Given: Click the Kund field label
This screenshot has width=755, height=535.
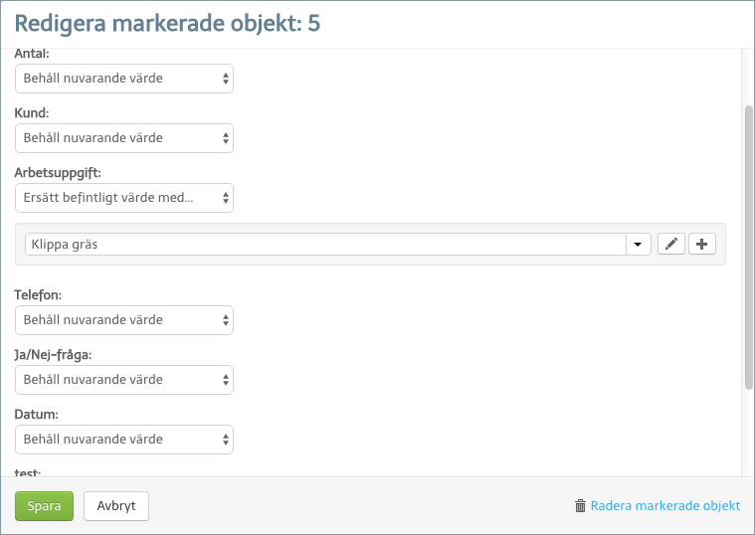Looking at the screenshot, I should tap(32, 112).
